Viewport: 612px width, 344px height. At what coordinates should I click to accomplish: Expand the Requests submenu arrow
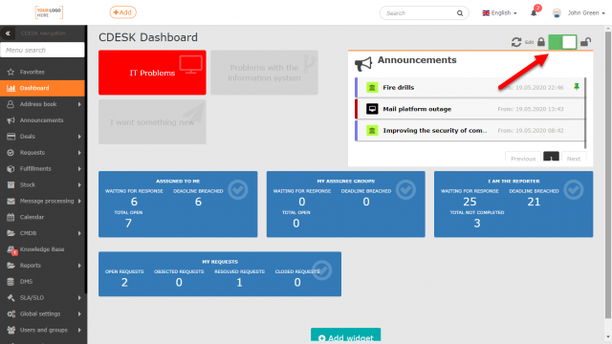[79, 153]
